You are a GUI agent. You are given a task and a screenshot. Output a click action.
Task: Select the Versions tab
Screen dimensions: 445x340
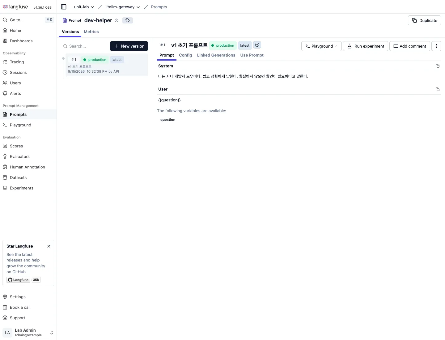point(70,32)
